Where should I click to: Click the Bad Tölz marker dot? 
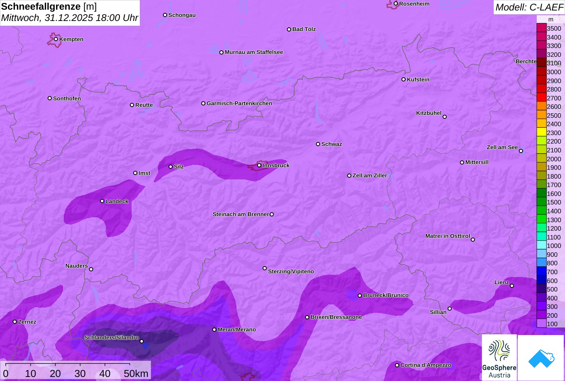(x=289, y=29)
